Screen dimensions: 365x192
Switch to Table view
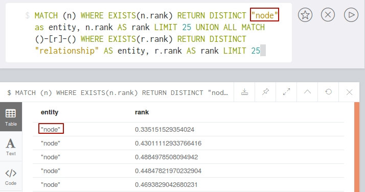tap(11, 117)
